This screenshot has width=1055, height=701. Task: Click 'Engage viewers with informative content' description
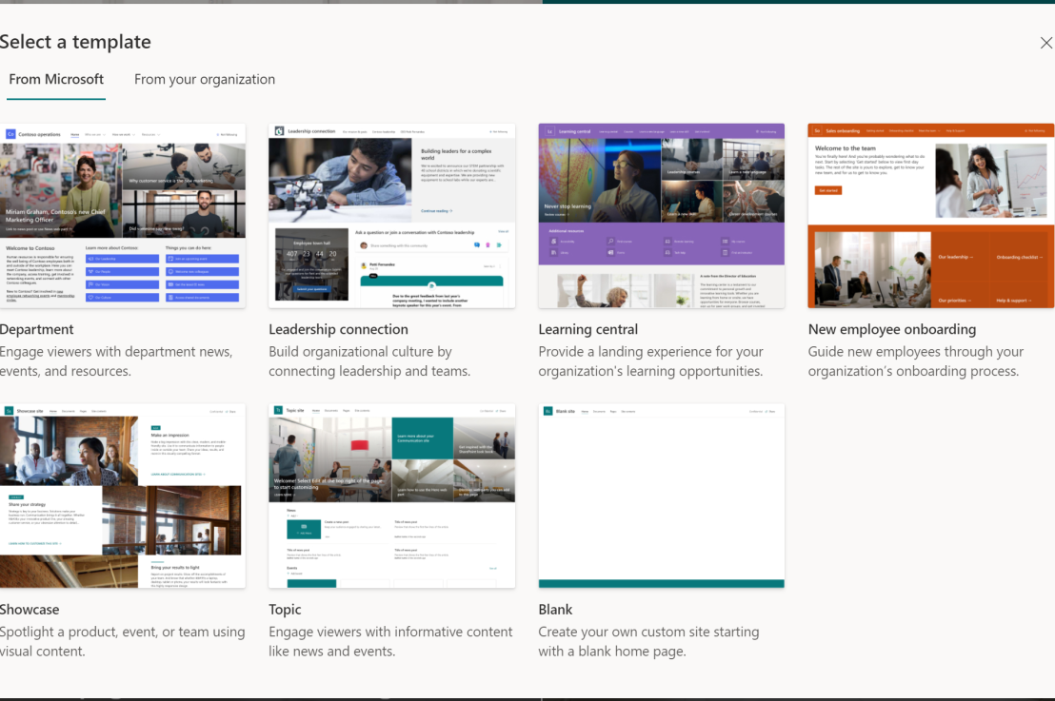(390, 641)
